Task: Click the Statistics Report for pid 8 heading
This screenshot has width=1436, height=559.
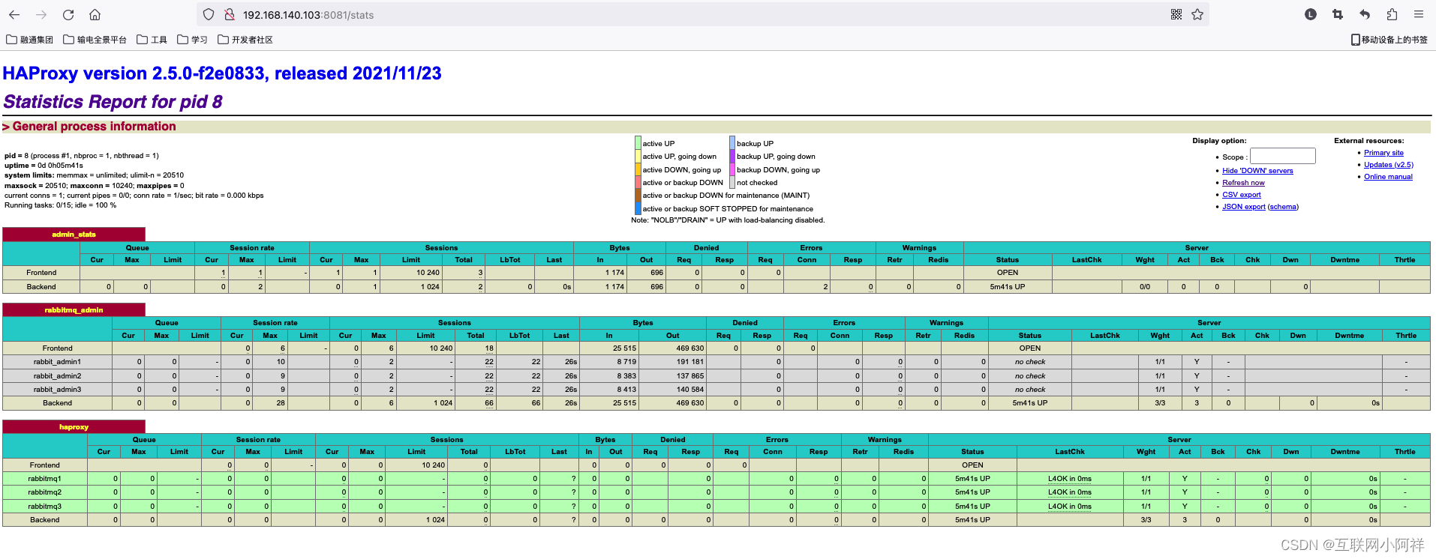Action: [113, 102]
